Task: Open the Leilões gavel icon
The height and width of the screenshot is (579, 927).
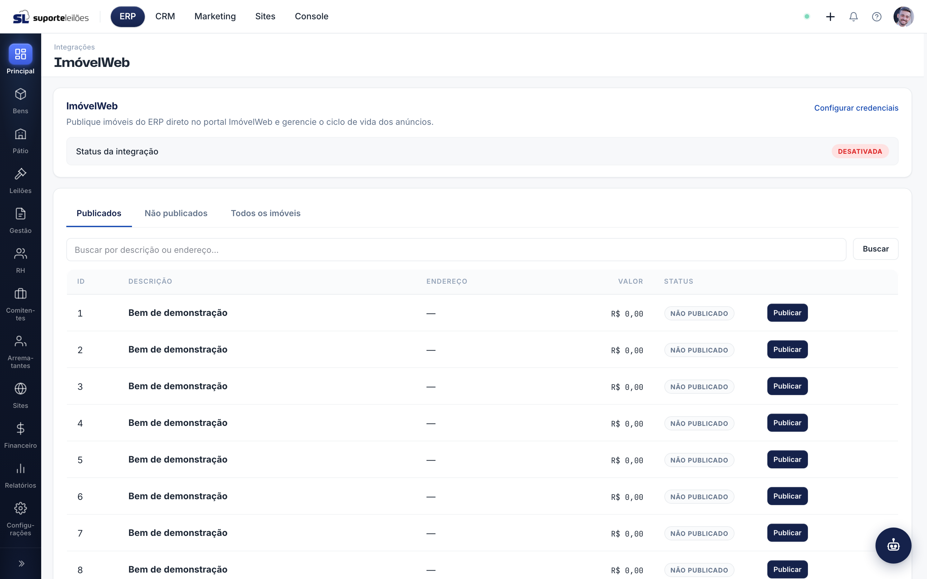Action: click(20, 174)
